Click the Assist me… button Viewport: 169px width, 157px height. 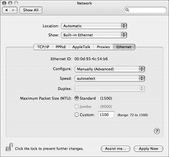click(116, 149)
